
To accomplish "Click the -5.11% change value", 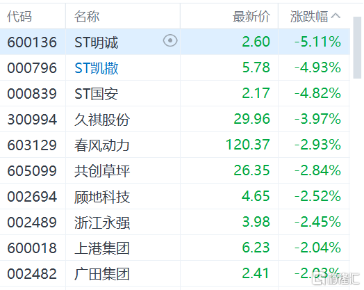I will (317, 42).
